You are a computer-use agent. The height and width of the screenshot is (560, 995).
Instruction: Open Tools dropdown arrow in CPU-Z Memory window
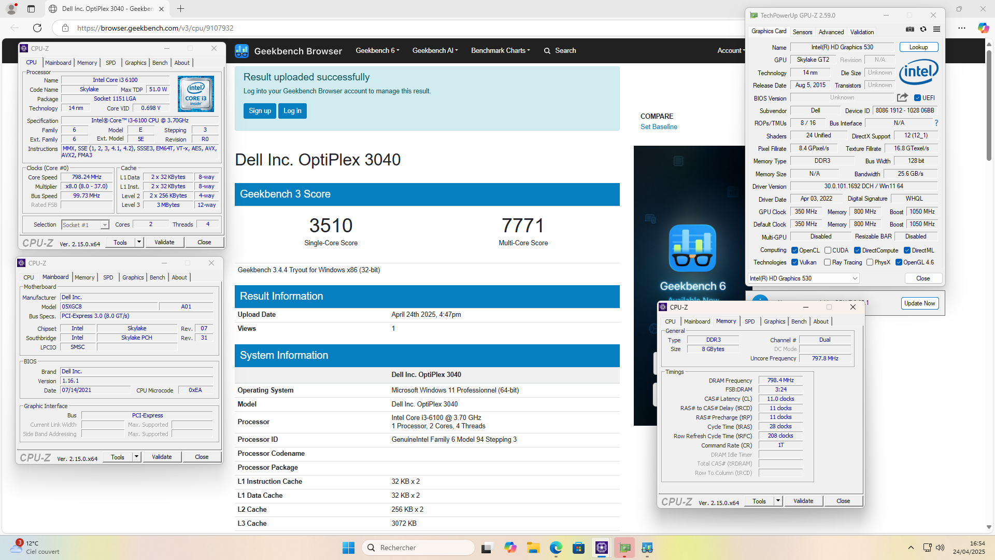pyautogui.click(x=778, y=501)
